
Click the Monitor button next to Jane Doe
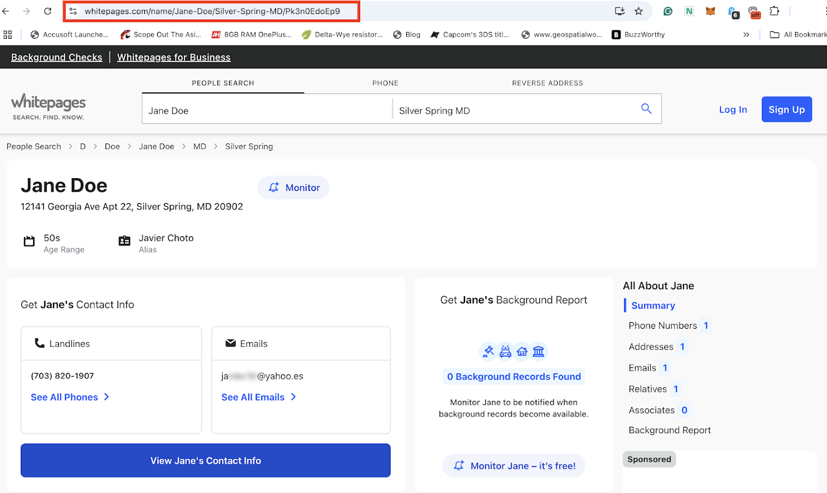[x=293, y=188]
